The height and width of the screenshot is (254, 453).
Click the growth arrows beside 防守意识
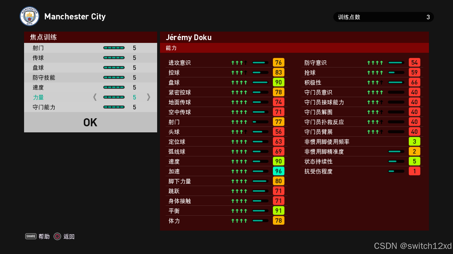coord(375,63)
